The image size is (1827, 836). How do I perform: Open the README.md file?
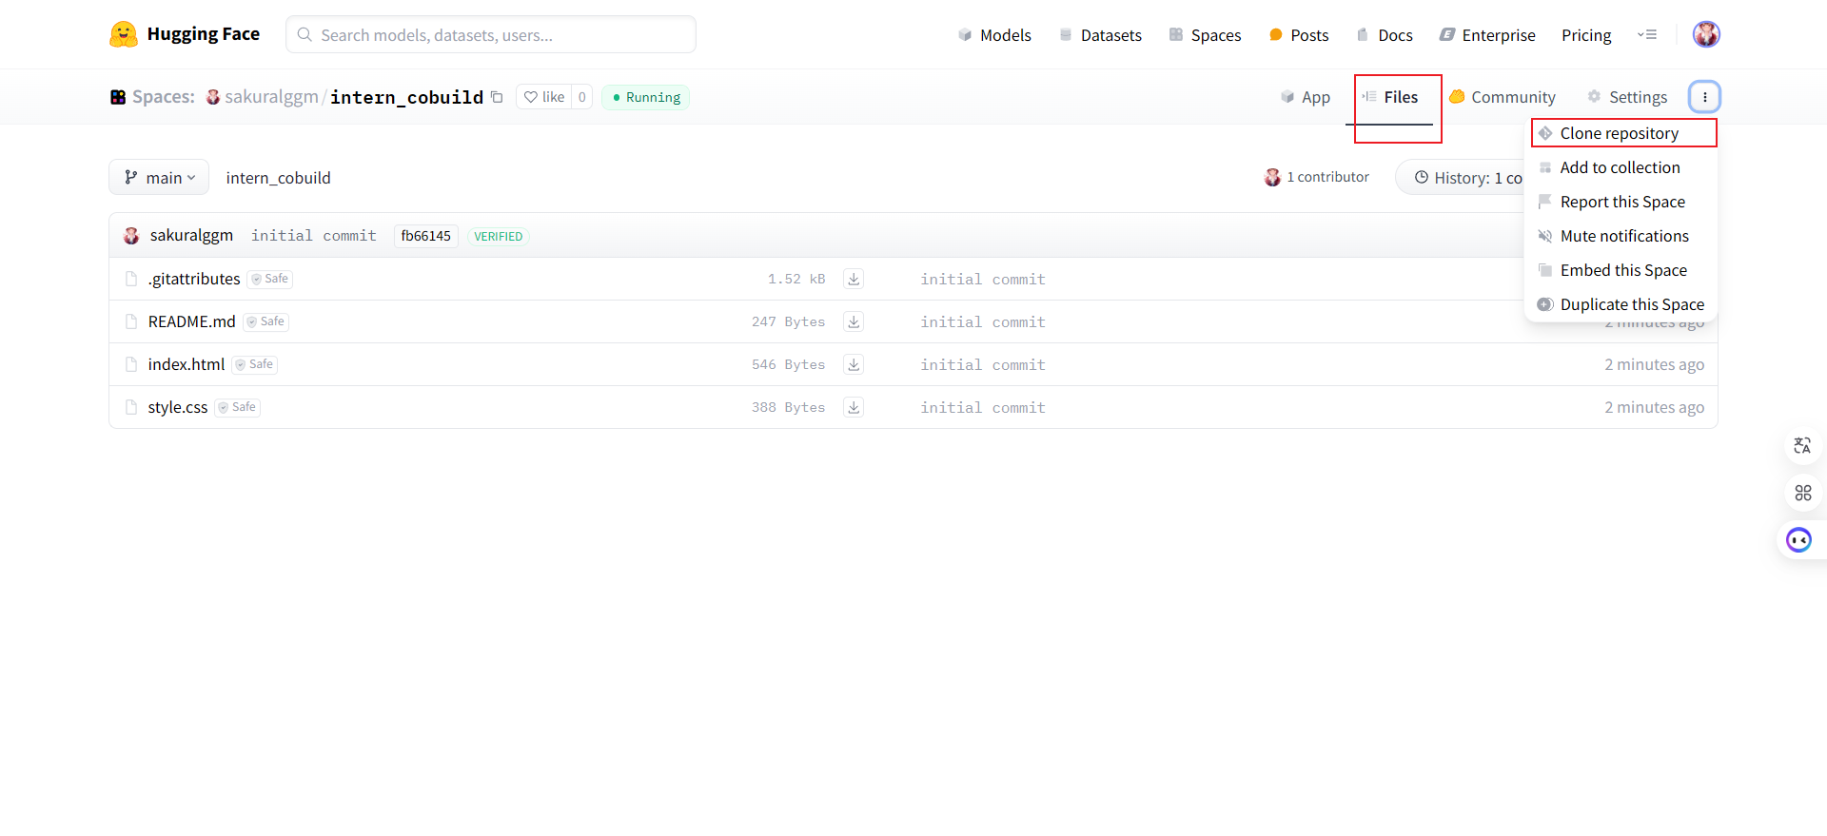click(x=192, y=321)
